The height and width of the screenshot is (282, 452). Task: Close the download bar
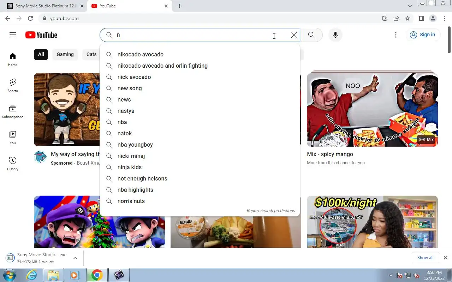tap(446, 258)
